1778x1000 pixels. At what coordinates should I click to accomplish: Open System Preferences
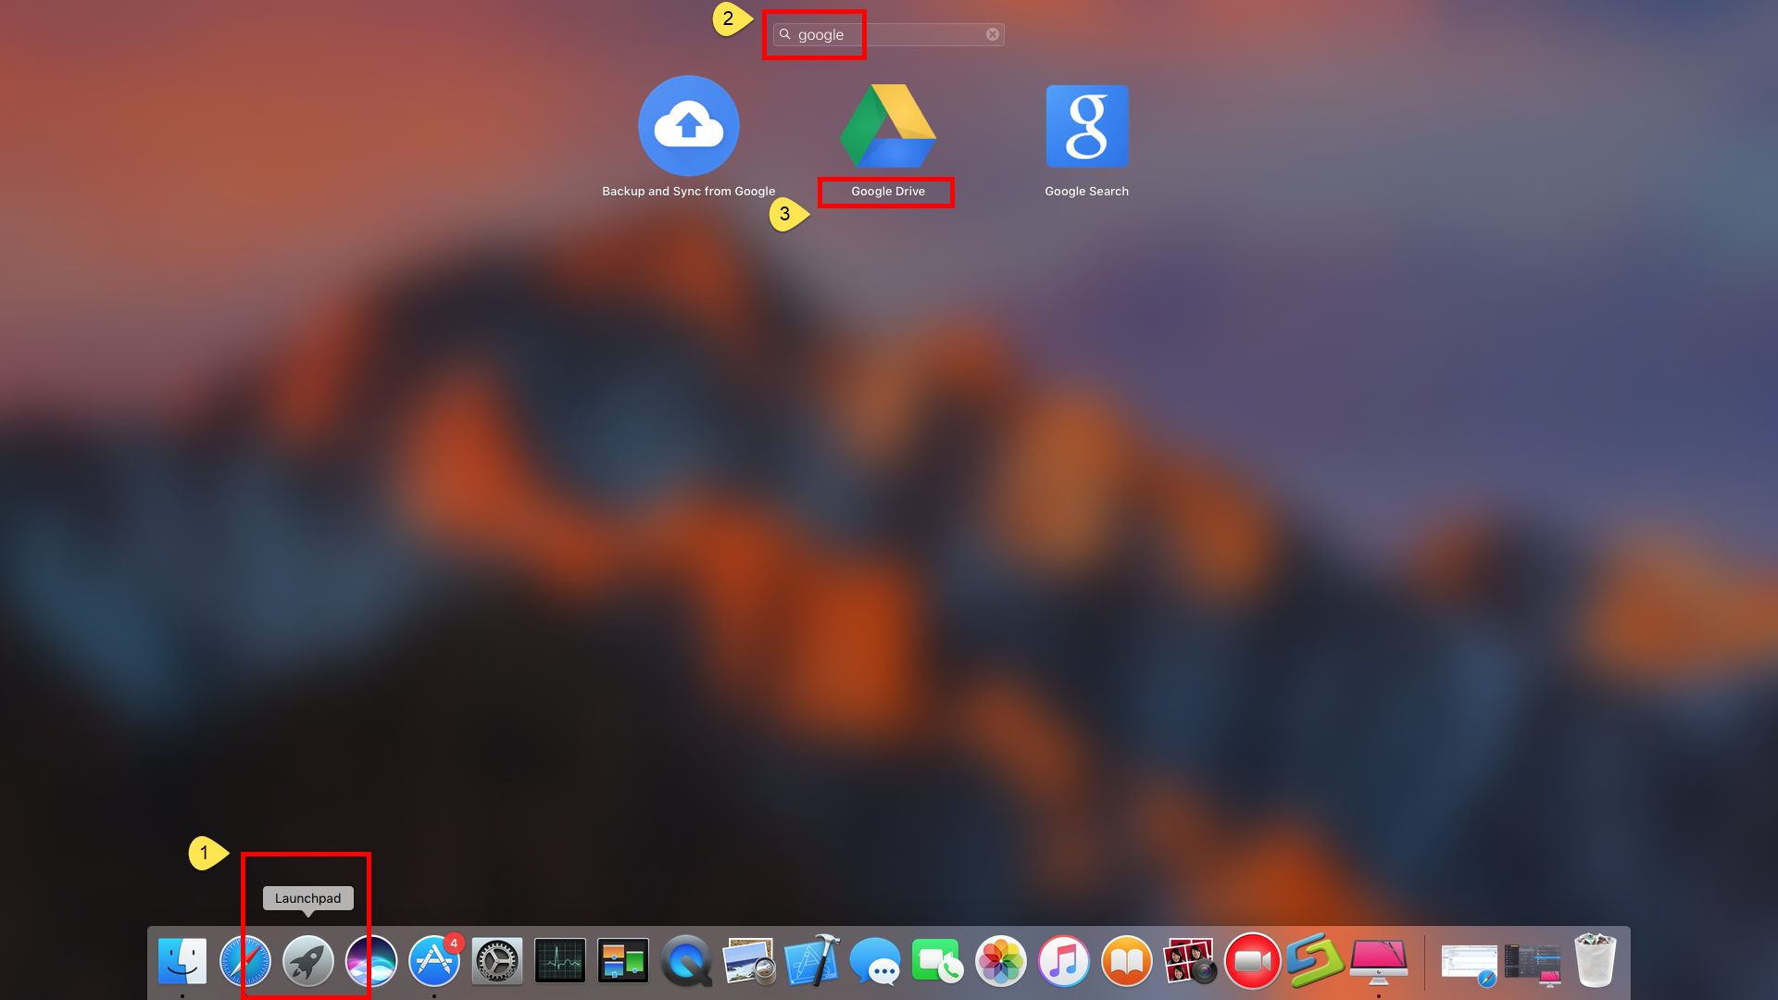pyautogui.click(x=496, y=961)
